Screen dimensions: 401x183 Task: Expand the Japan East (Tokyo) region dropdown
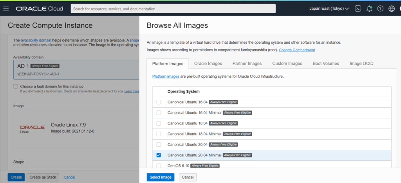(x=329, y=9)
